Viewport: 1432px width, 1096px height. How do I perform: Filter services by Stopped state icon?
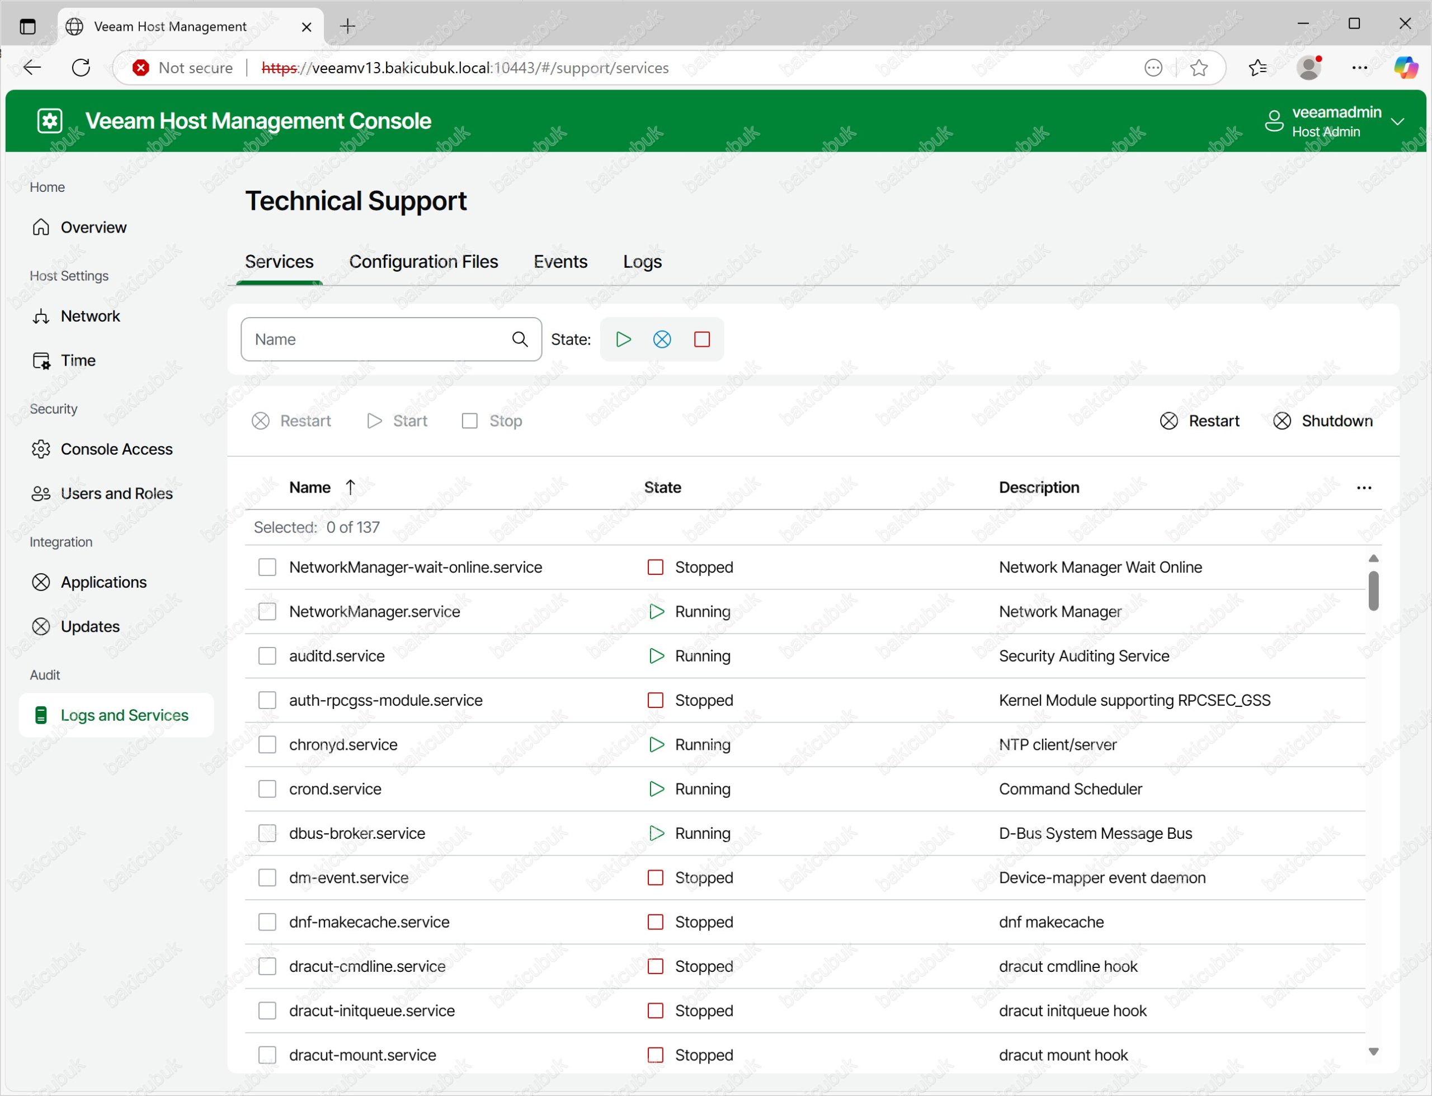click(x=701, y=339)
